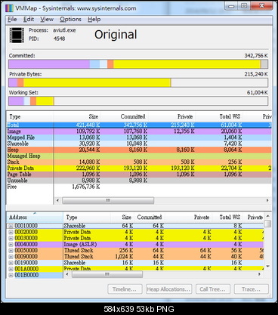Select the Managed Heap type row
The width and height of the screenshot is (278, 315).
tap(139, 156)
